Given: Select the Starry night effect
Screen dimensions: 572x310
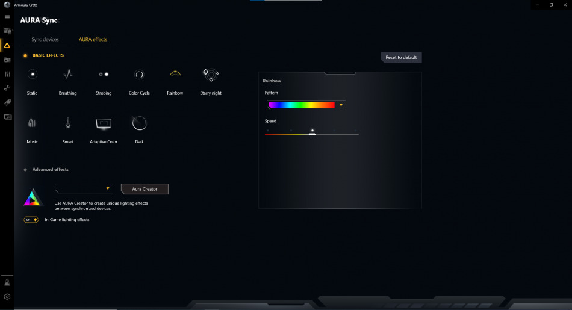Looking at the screenshot, I should pyautogui.click(x=210, y=75).
